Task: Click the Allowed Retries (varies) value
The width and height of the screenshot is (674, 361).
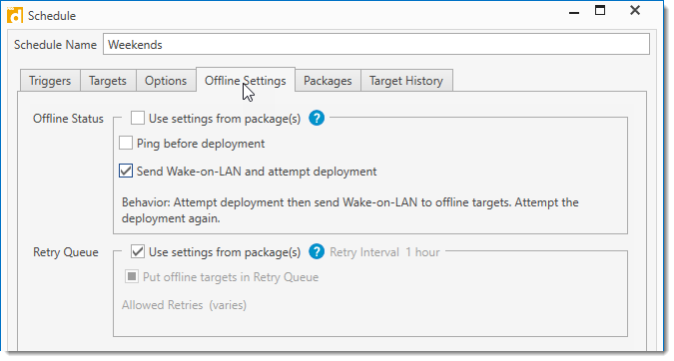Action: 228,305
